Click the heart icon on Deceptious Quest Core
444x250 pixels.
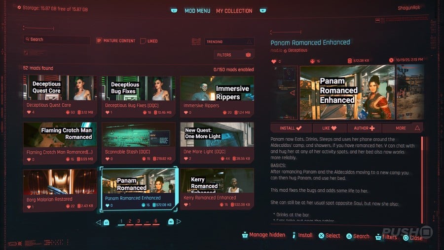(x=29, y=112)
